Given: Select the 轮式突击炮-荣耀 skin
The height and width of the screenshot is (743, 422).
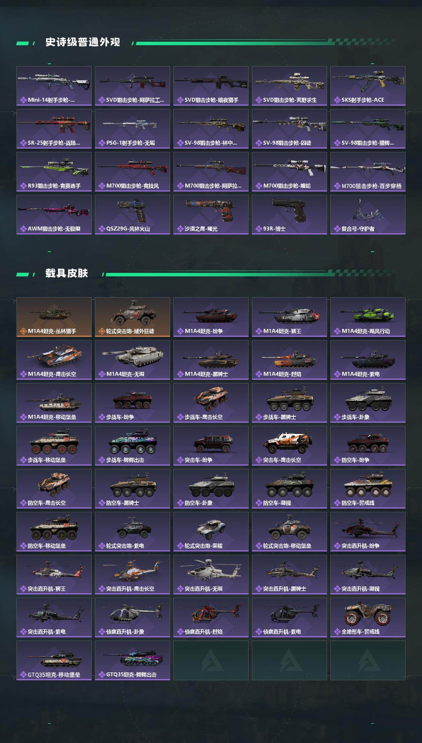Looking at the screenshot, I should [211, 532].
